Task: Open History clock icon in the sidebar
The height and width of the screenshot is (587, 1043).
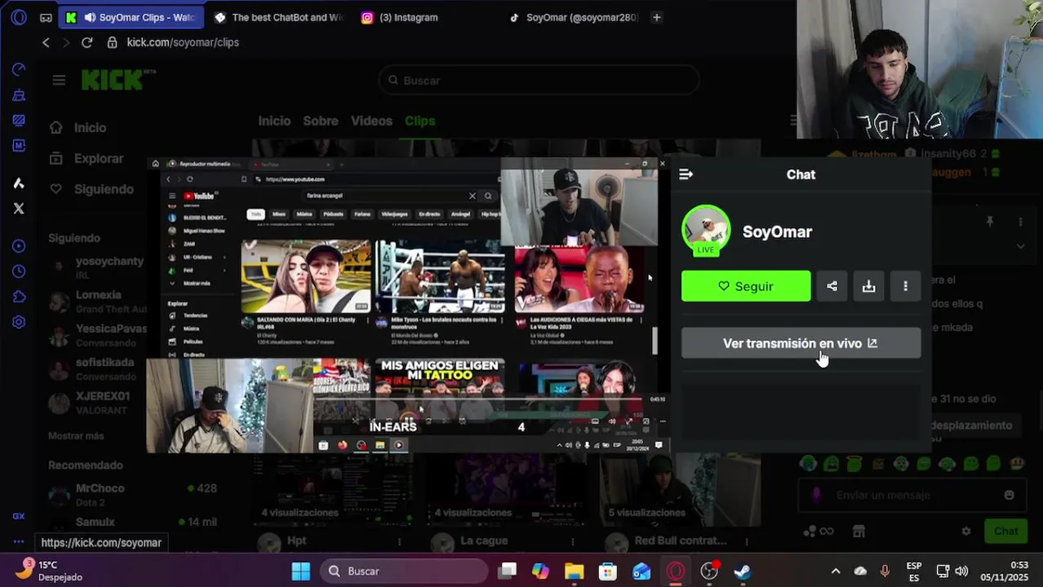Action: pos(19,271)
